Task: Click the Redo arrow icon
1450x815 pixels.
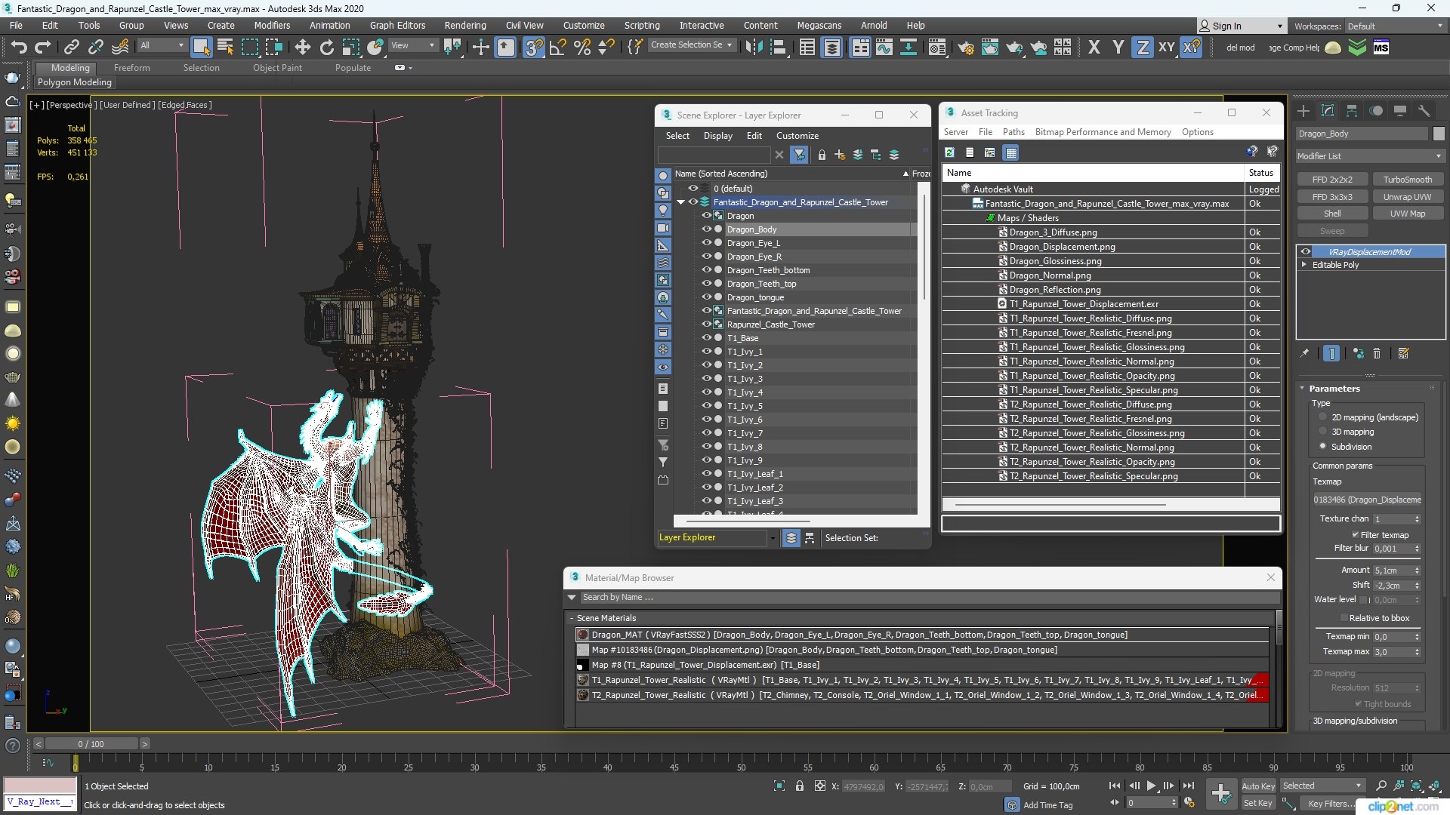Action: point(43,48)
